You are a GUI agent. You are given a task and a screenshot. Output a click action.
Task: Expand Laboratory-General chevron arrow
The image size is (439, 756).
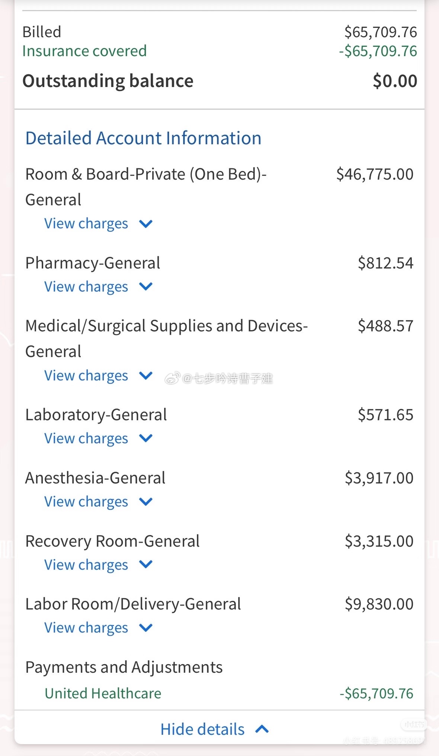146,438
